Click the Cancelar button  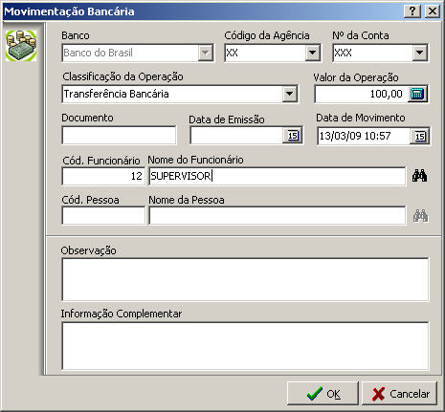pyautogui.click(x=399, y=394)
